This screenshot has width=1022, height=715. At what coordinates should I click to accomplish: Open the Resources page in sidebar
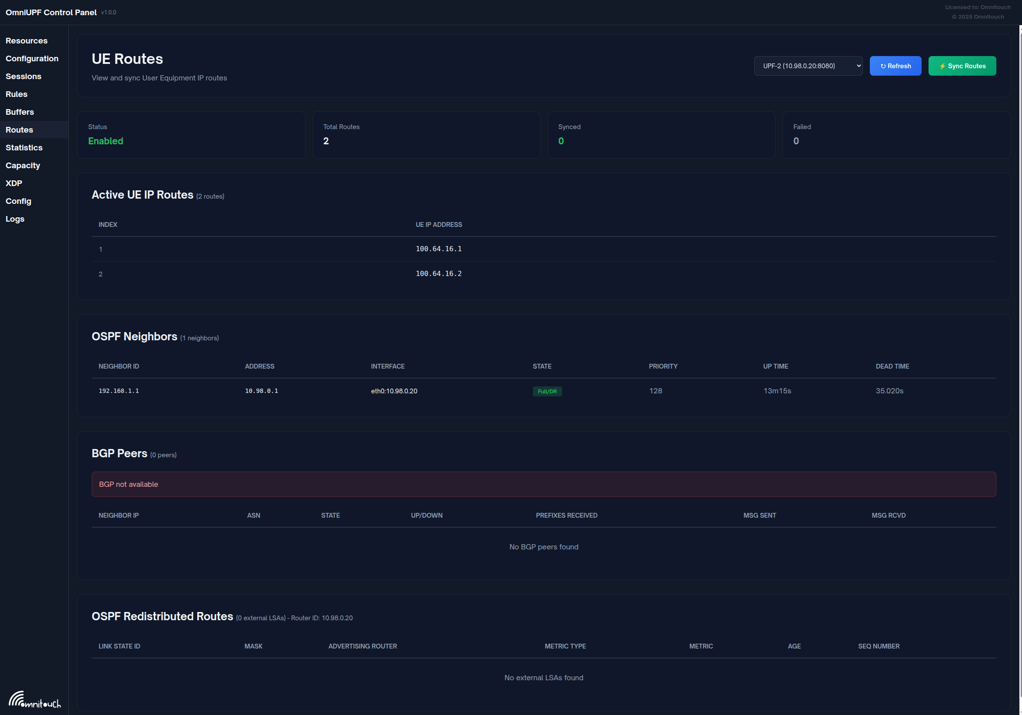[26, 40]
